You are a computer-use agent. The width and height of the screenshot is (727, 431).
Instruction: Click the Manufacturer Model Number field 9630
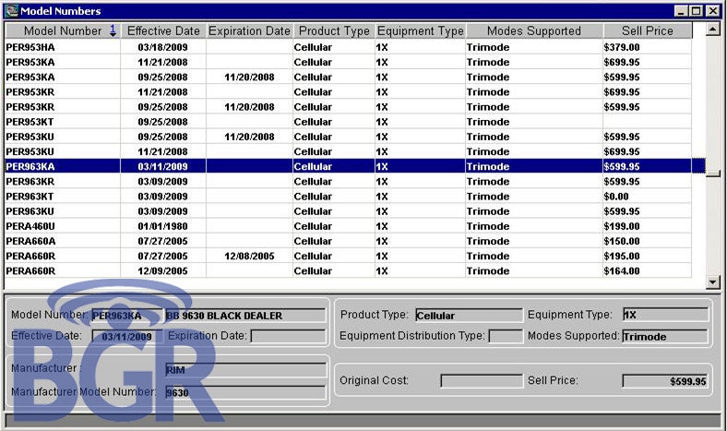pyautogui.click(x=245, y=392)
